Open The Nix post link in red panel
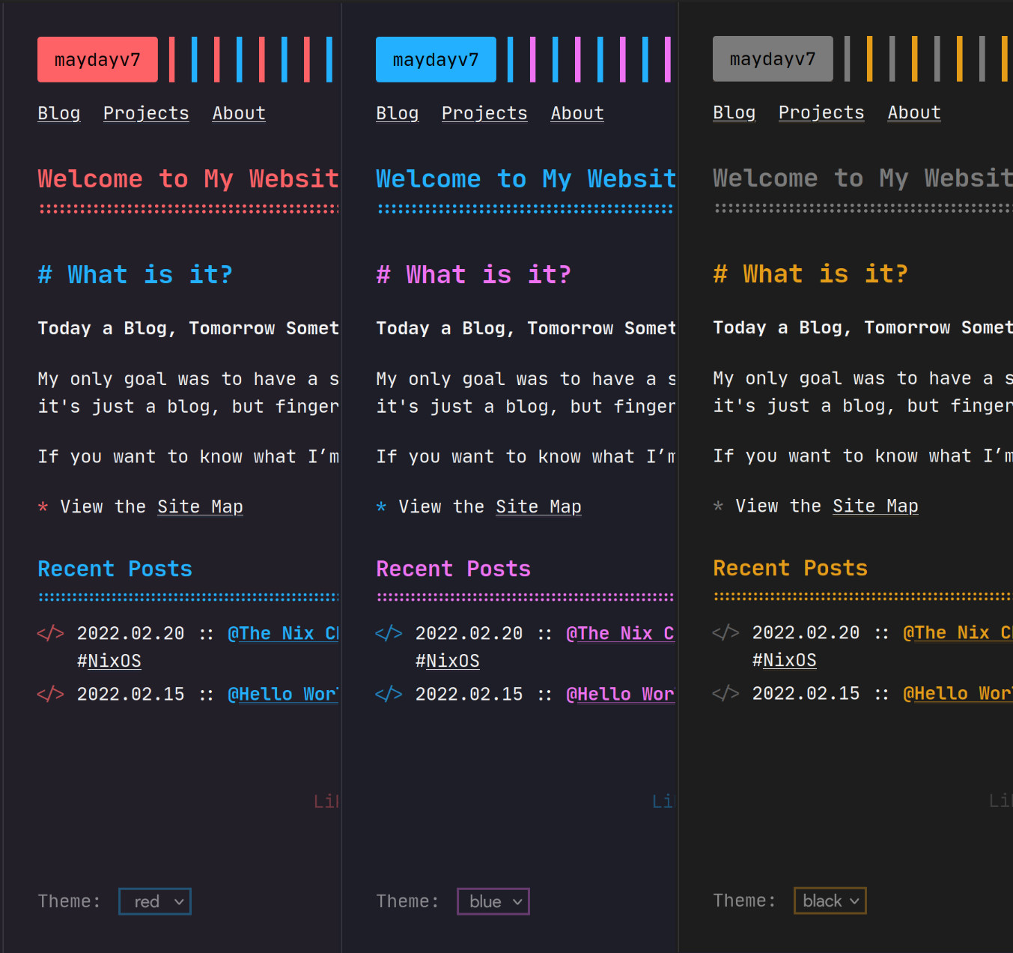 click(283, 634)
